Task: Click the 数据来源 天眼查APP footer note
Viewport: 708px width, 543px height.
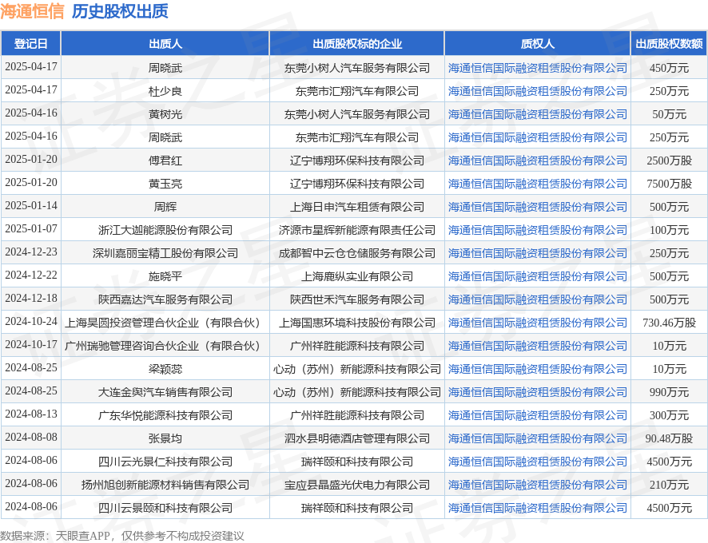Action: click(x=122, y=536)
